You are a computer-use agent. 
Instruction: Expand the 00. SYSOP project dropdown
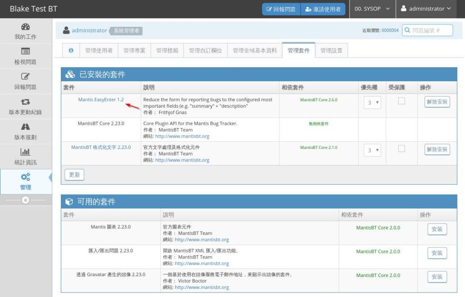point(372,9)
